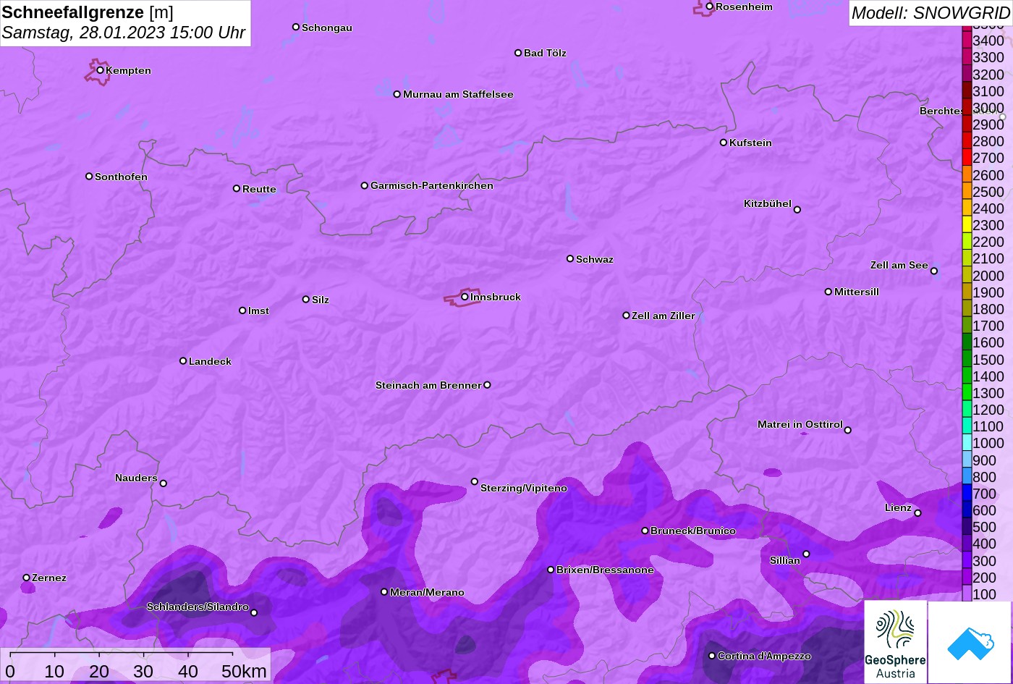Click the Rosenheim map marker
Image resolution: width=1013 pixels, height=684 pixels.
point(710,7)
